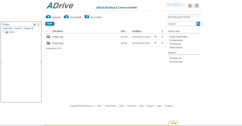Open Collaborations quick link
Viewport: 242px width, 126px height.
[x=176, y=40]
